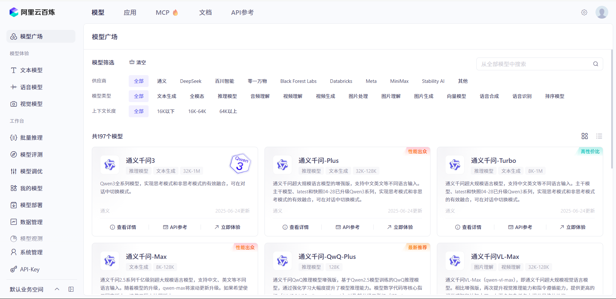Click 立即体验 on 通义千问3 card
Viewport: 616px width, 299px height.
point(227,227)
